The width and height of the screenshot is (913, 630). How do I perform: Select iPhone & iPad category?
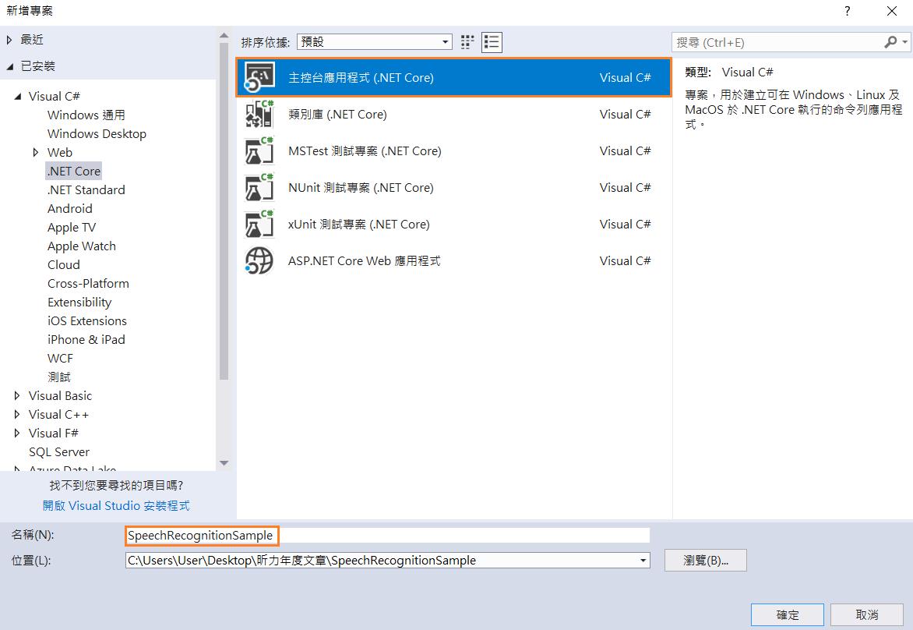(x=86, y=339)
